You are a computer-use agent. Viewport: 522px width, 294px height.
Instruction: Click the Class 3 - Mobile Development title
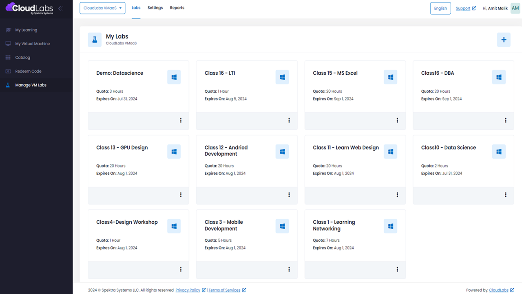[x=224, y=225]
